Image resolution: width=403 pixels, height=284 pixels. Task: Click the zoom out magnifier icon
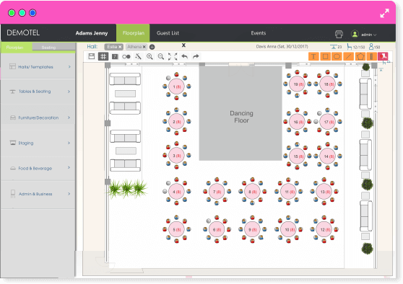(161, 56)
